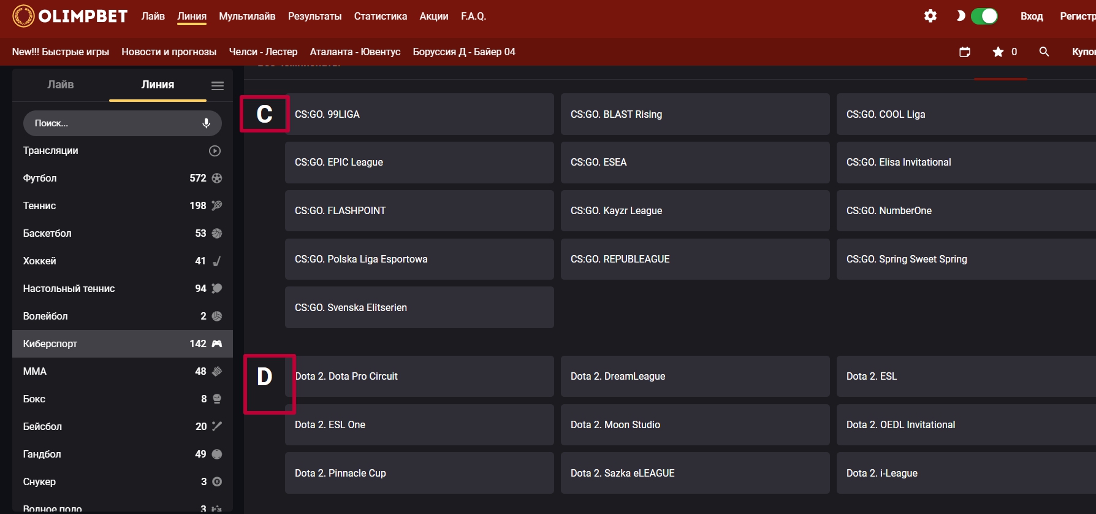This screenshot has width=1096, height=514.
Task: Click the Трансляции play icon
Action: tap(215, 151)
